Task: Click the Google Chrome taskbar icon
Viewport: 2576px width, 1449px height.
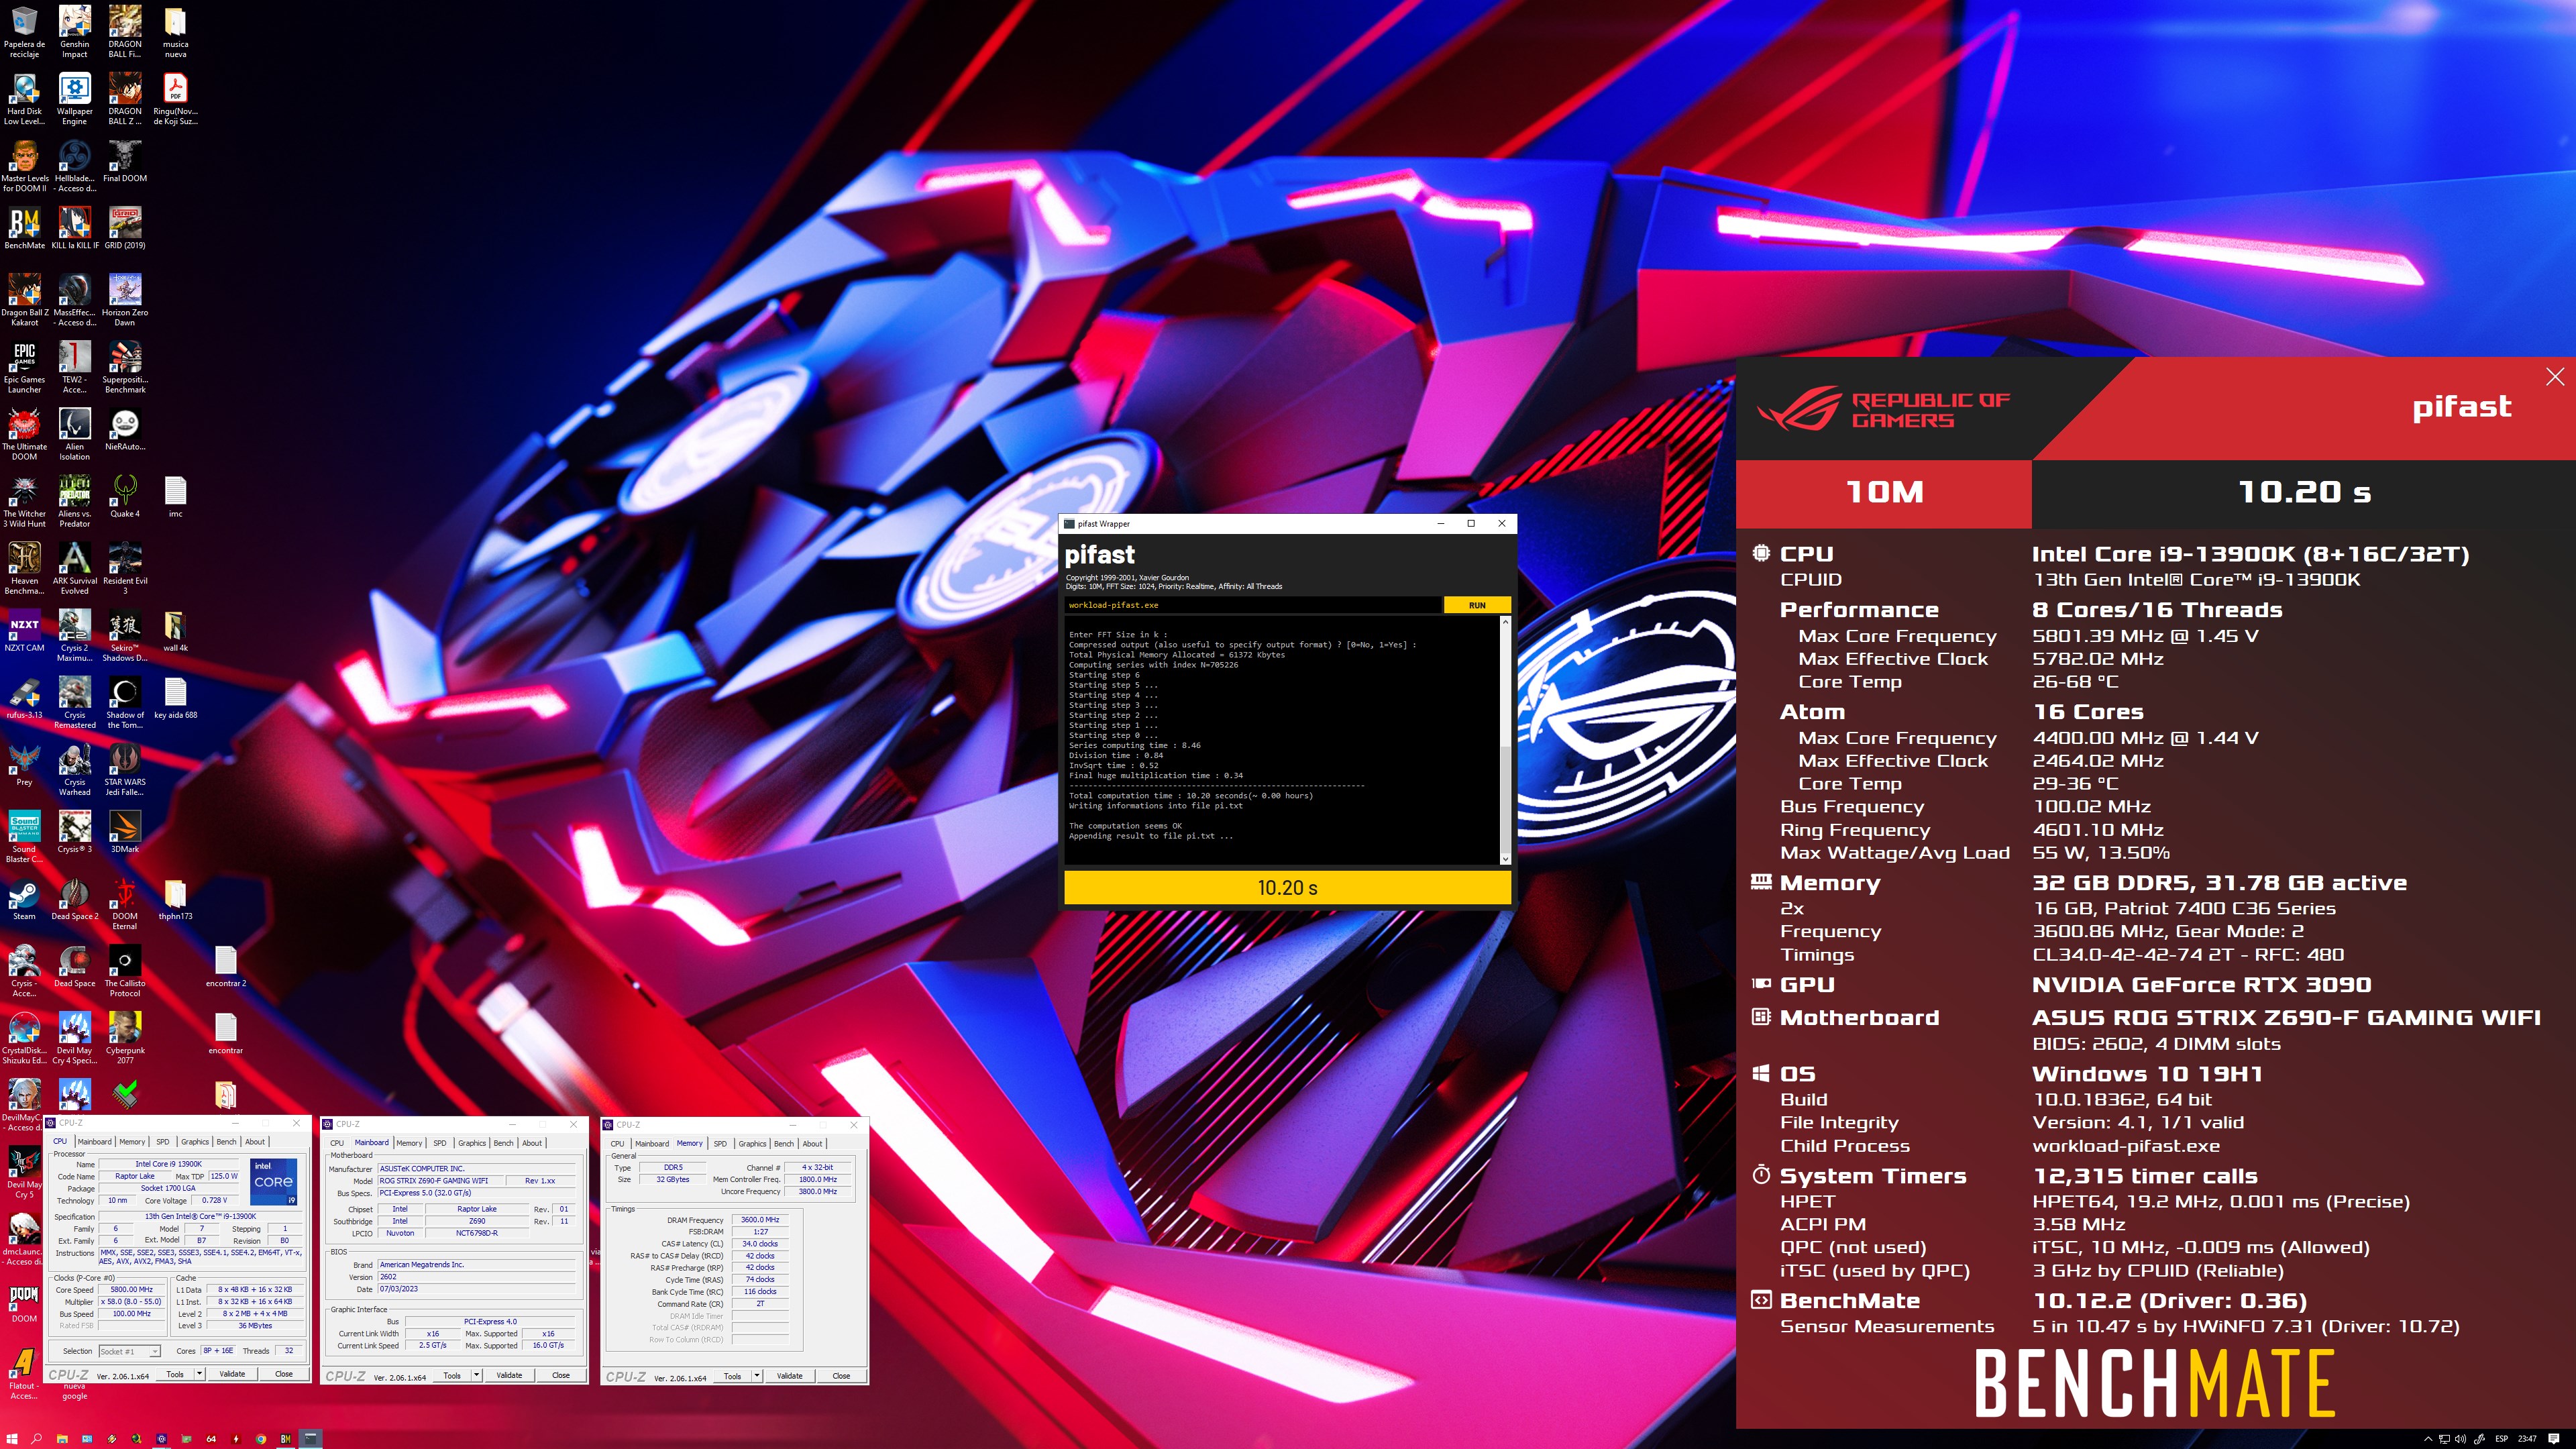Action: pos(261,1439)
